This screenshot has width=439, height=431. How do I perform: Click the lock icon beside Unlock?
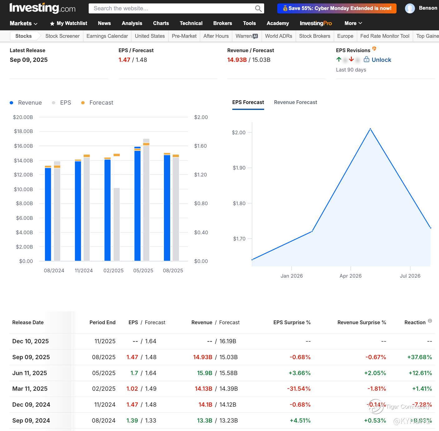(367, 59)
